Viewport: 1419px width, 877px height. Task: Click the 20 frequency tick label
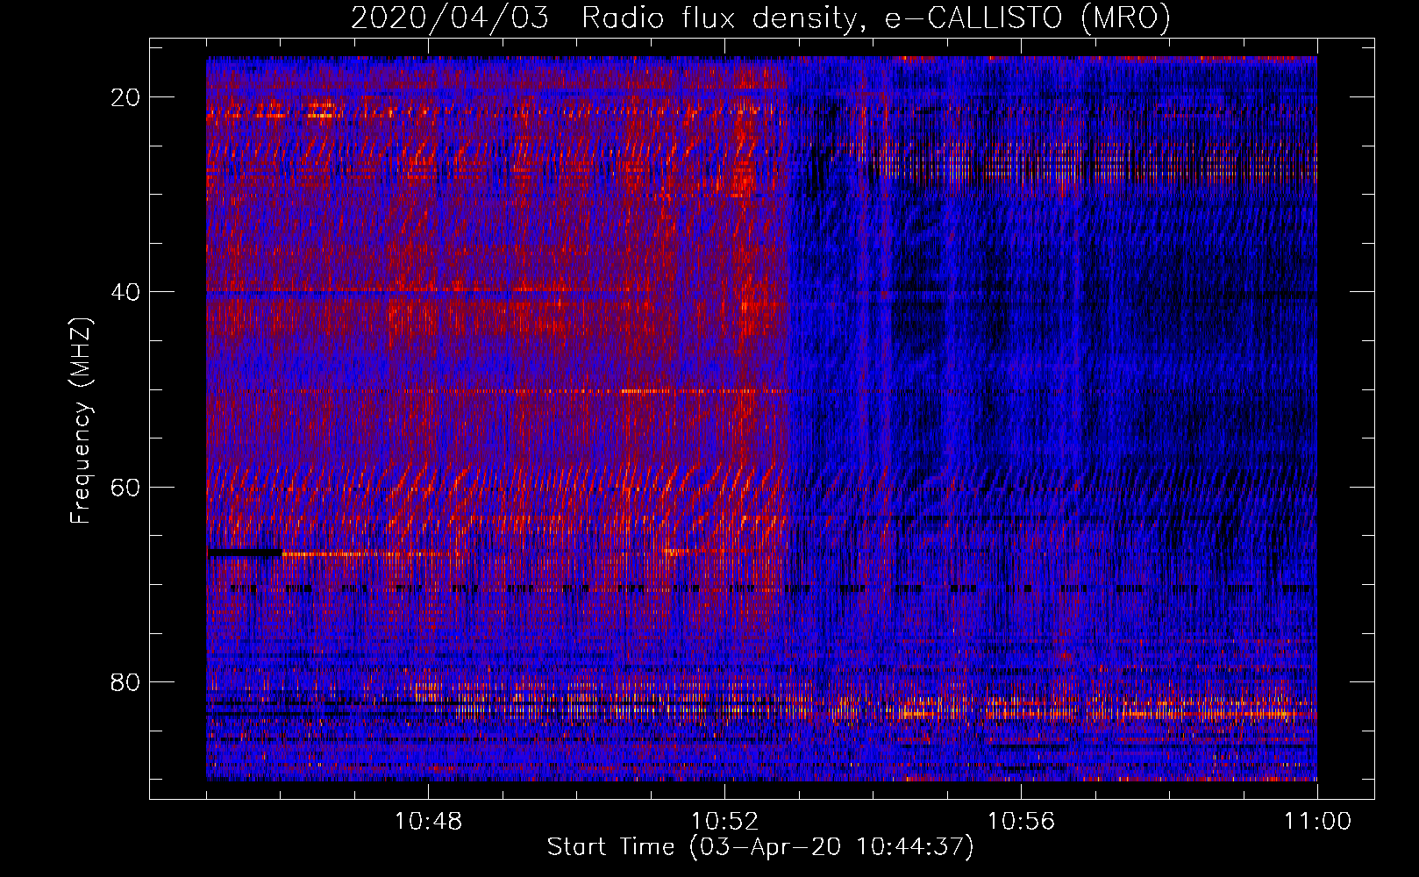pyautogui.click(x=125, y=97)
